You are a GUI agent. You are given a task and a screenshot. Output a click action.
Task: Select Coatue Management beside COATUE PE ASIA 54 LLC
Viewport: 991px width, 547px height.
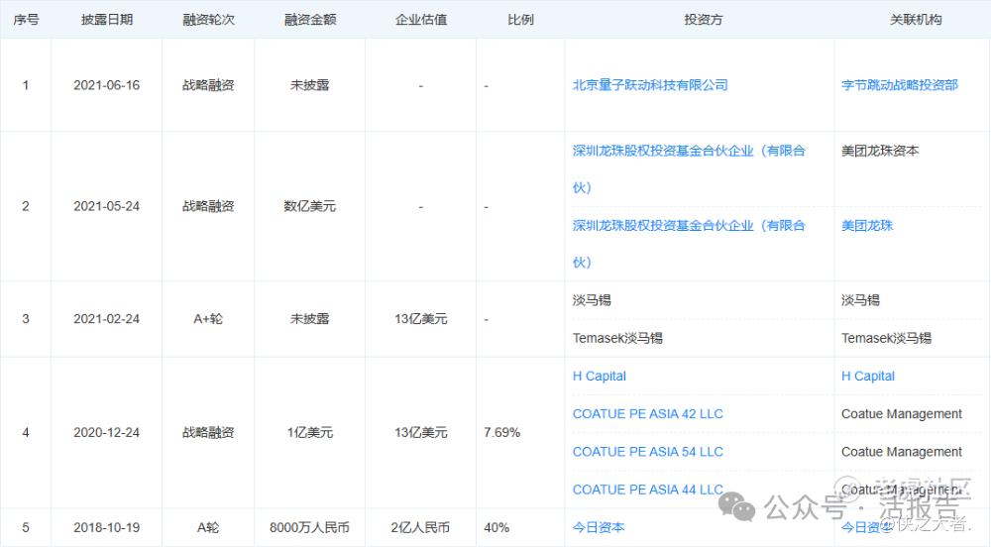tap(901, 452)
